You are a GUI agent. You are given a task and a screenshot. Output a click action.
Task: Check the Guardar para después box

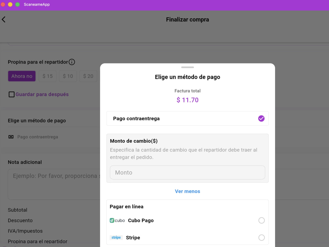point(12,94)
